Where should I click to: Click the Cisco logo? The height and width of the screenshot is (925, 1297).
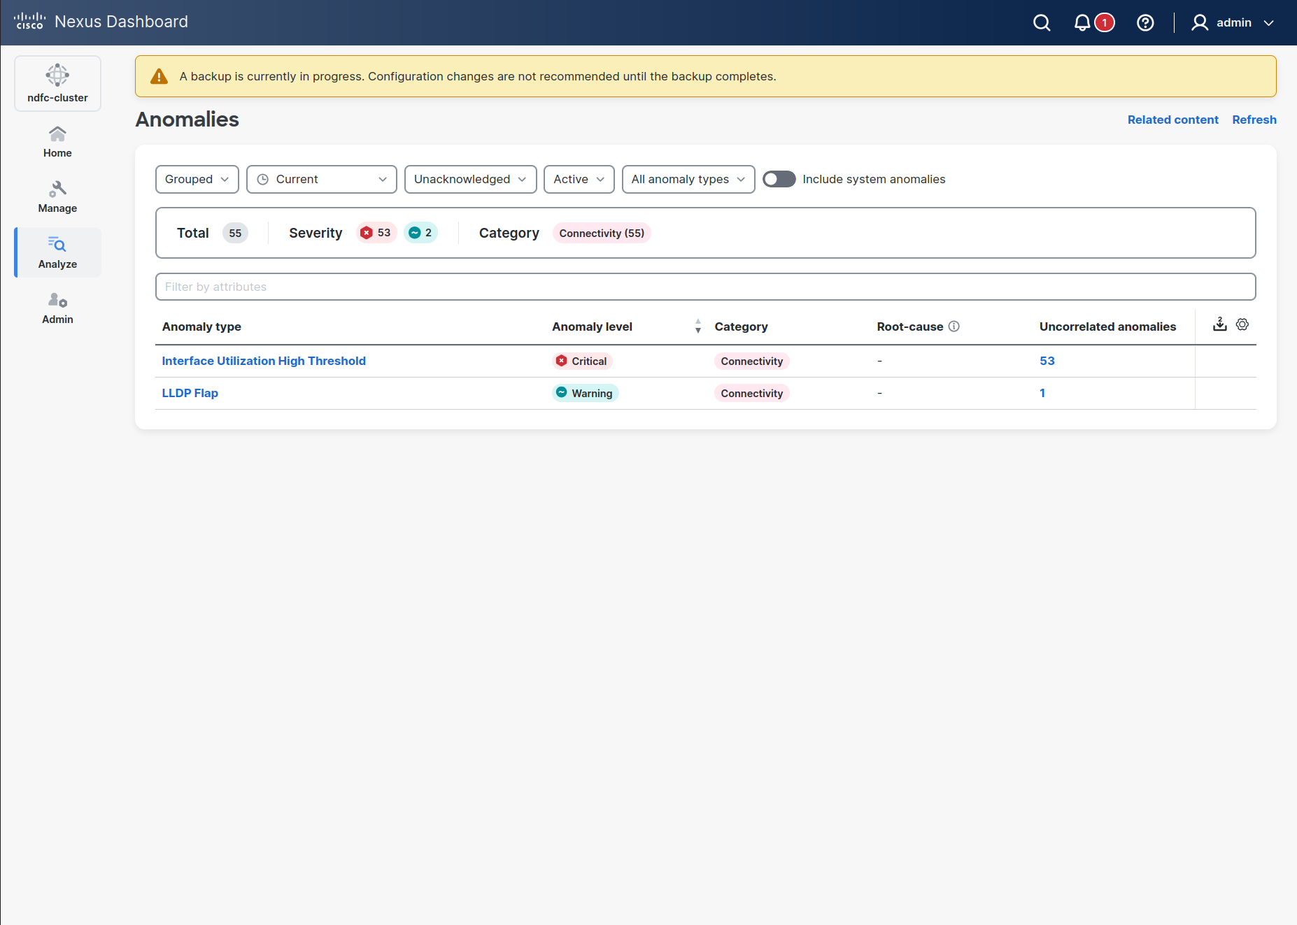tap(29, 22)
